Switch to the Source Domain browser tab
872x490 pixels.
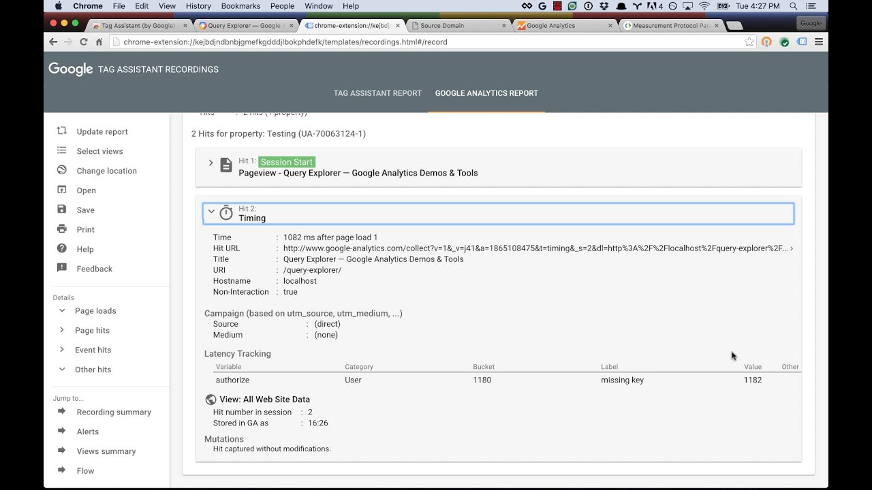(460, 26)
